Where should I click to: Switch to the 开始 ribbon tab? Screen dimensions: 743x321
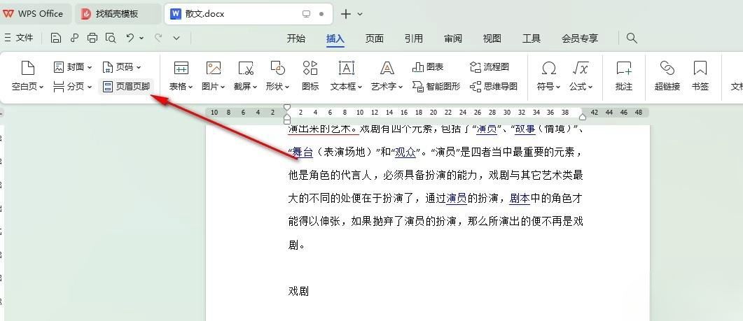pos(296,38)
